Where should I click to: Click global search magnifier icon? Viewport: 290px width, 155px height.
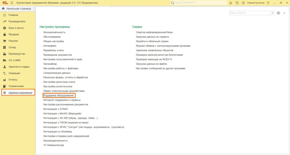tap(172, 3)
